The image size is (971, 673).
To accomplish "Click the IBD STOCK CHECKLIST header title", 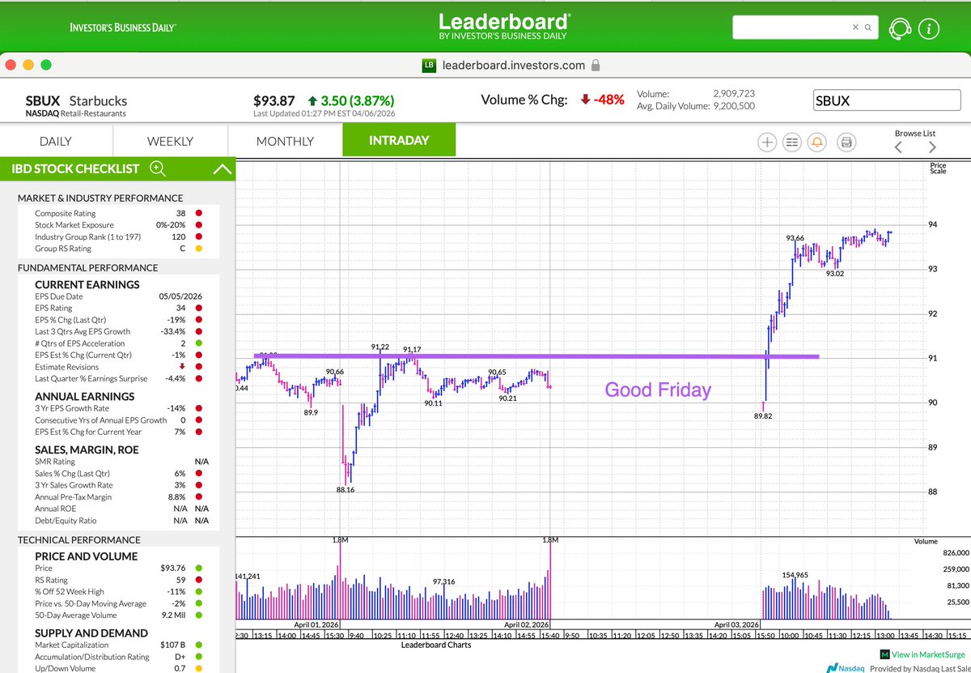I will click(x=75, y=169).
